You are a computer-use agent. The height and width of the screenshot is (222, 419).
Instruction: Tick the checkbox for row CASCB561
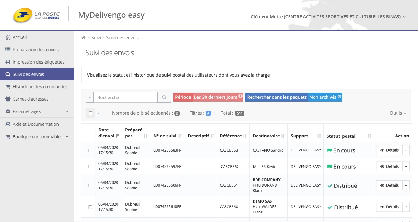pyautogui.click(x=90, y=186)
